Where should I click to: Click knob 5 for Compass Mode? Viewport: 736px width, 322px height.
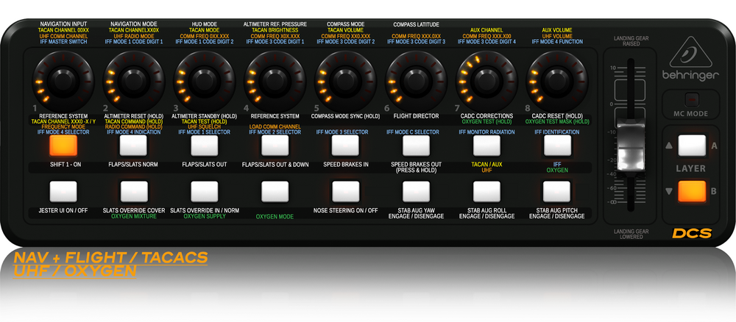[345, 80]
